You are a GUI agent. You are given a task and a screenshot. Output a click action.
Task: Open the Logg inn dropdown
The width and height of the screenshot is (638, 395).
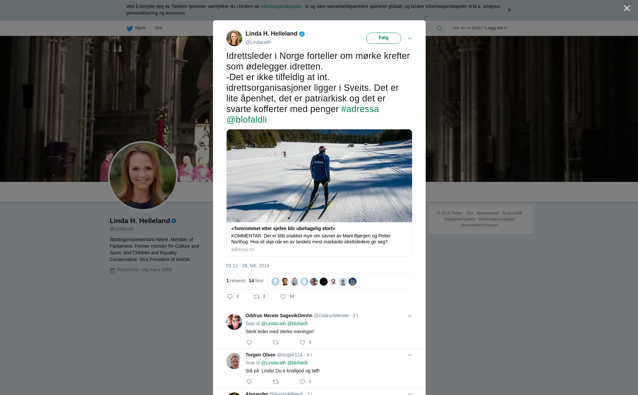point(495,28)
